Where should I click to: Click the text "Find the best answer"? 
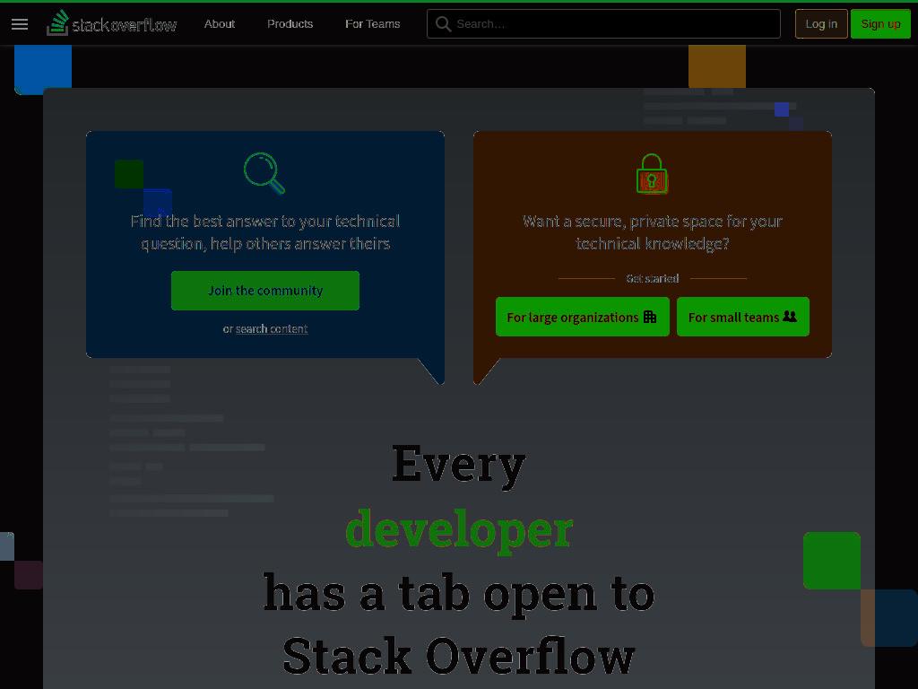pyautogui.click(x=204, y=222)
